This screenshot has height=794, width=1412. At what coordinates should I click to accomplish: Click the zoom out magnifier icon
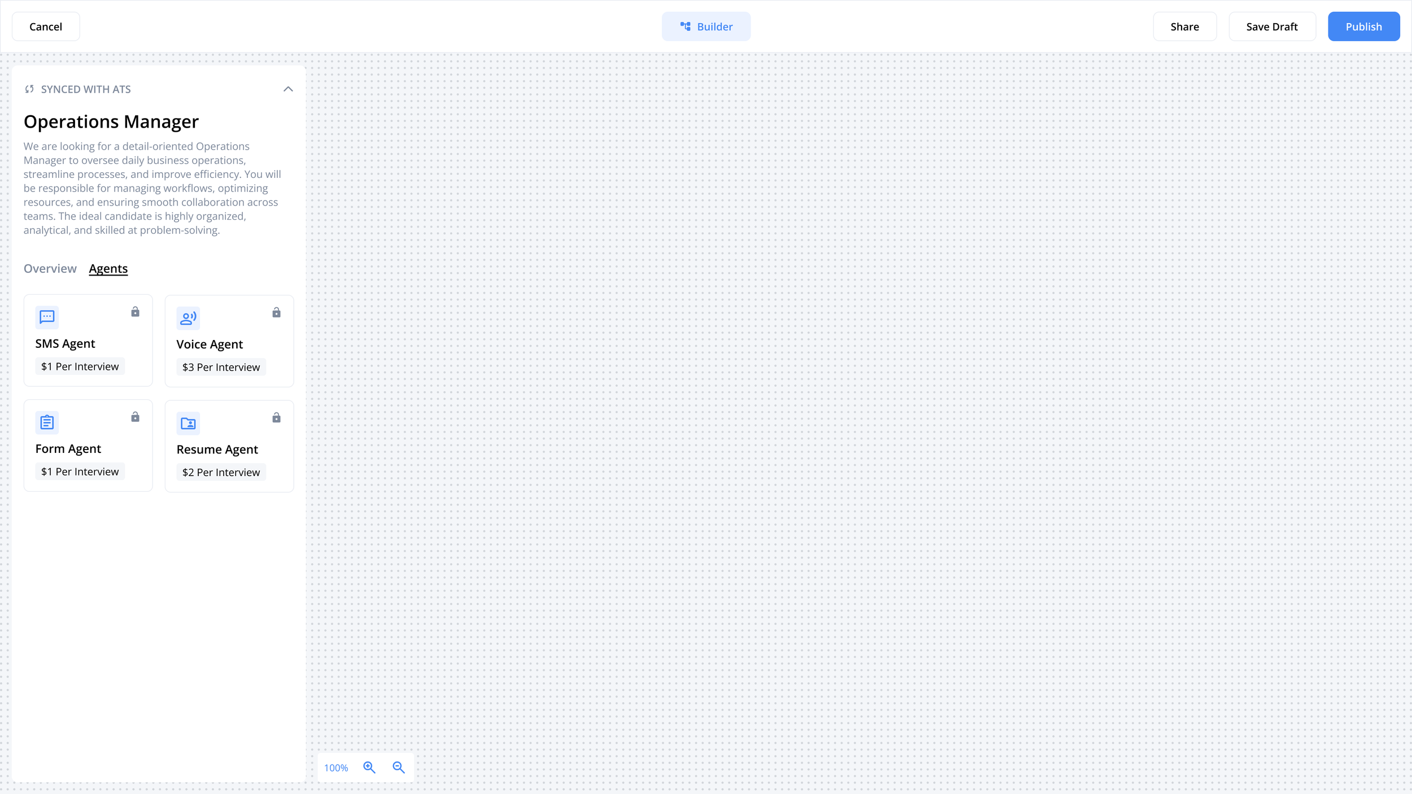click(x=399, y=767)
